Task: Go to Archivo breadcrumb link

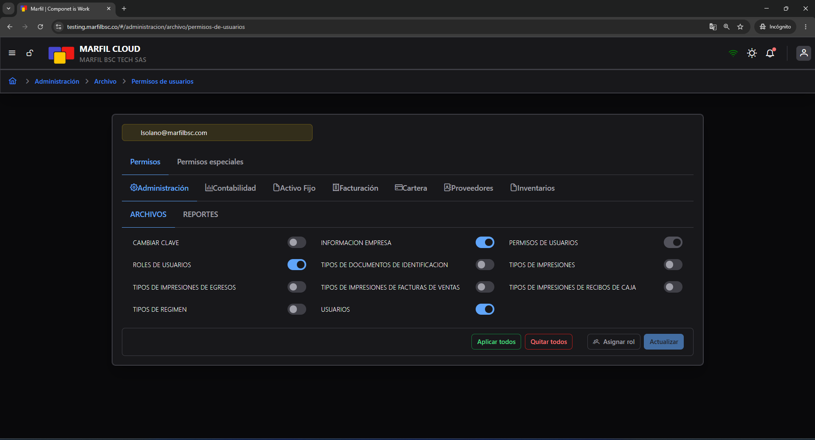Action: tap(105, 81)
